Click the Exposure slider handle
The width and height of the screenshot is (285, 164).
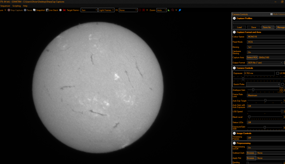pos(243,79)
